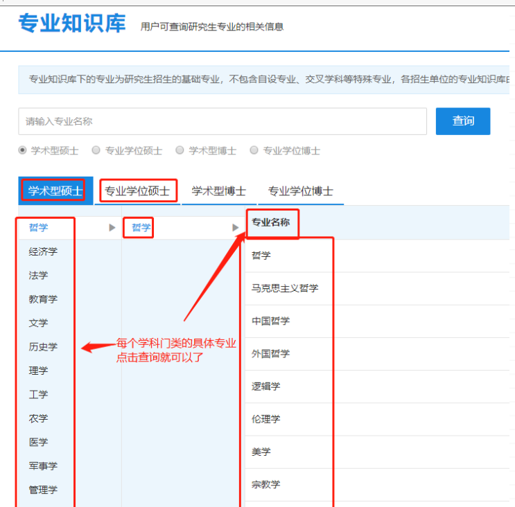The height and width of the screenshot is (507, 515).
Task: Click the 专业知识库 page title
Action: click(x=72, y=24)
